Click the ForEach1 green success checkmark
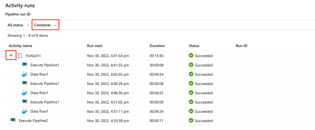The height and width of the screenshot is (130, 315). (x=191, y=56)
